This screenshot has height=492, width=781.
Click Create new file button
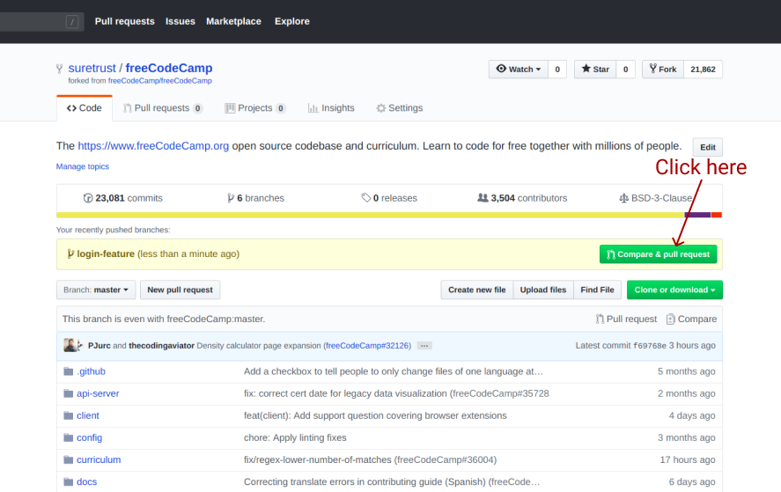point(476,290)
